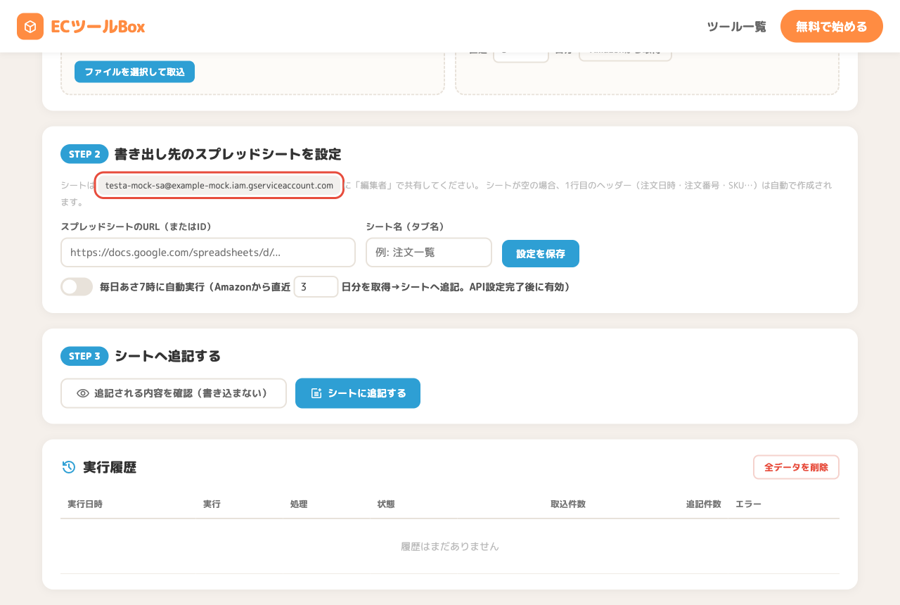Click the sheet-append icon in the blue button
Screen dimensions: 900x605
pos(316,393)
